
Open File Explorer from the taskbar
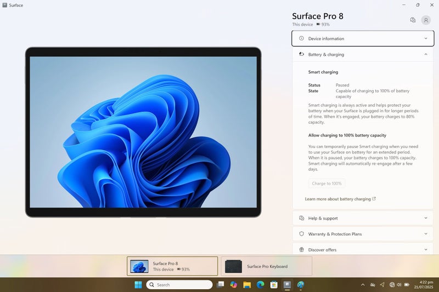pos(247,285)
